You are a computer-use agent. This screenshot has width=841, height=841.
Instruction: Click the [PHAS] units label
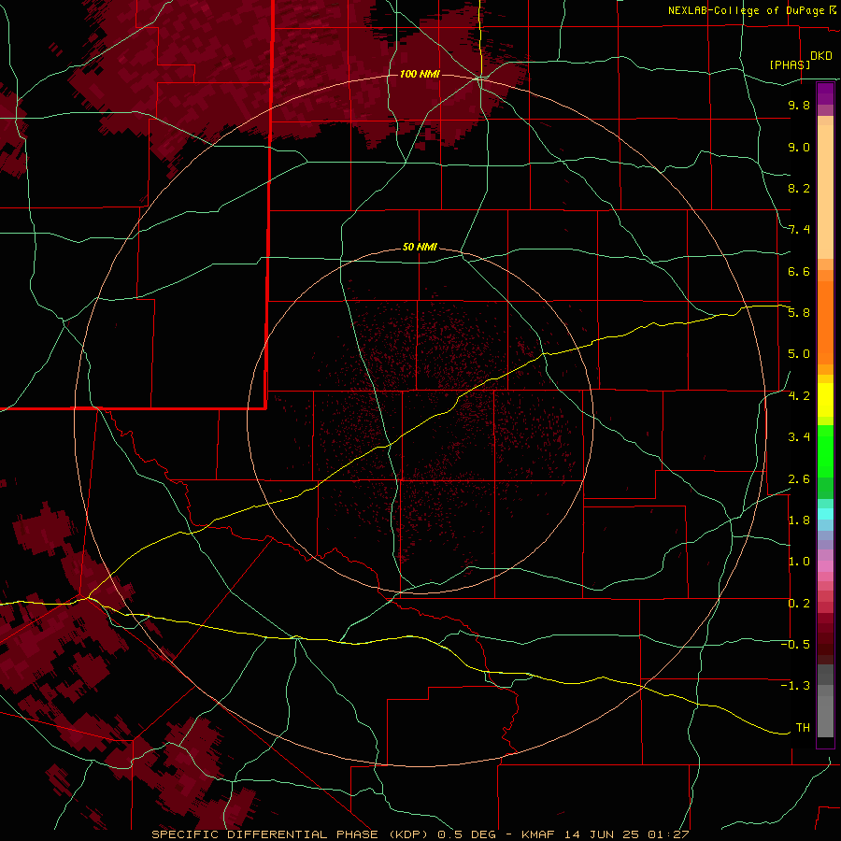[790, 64]
